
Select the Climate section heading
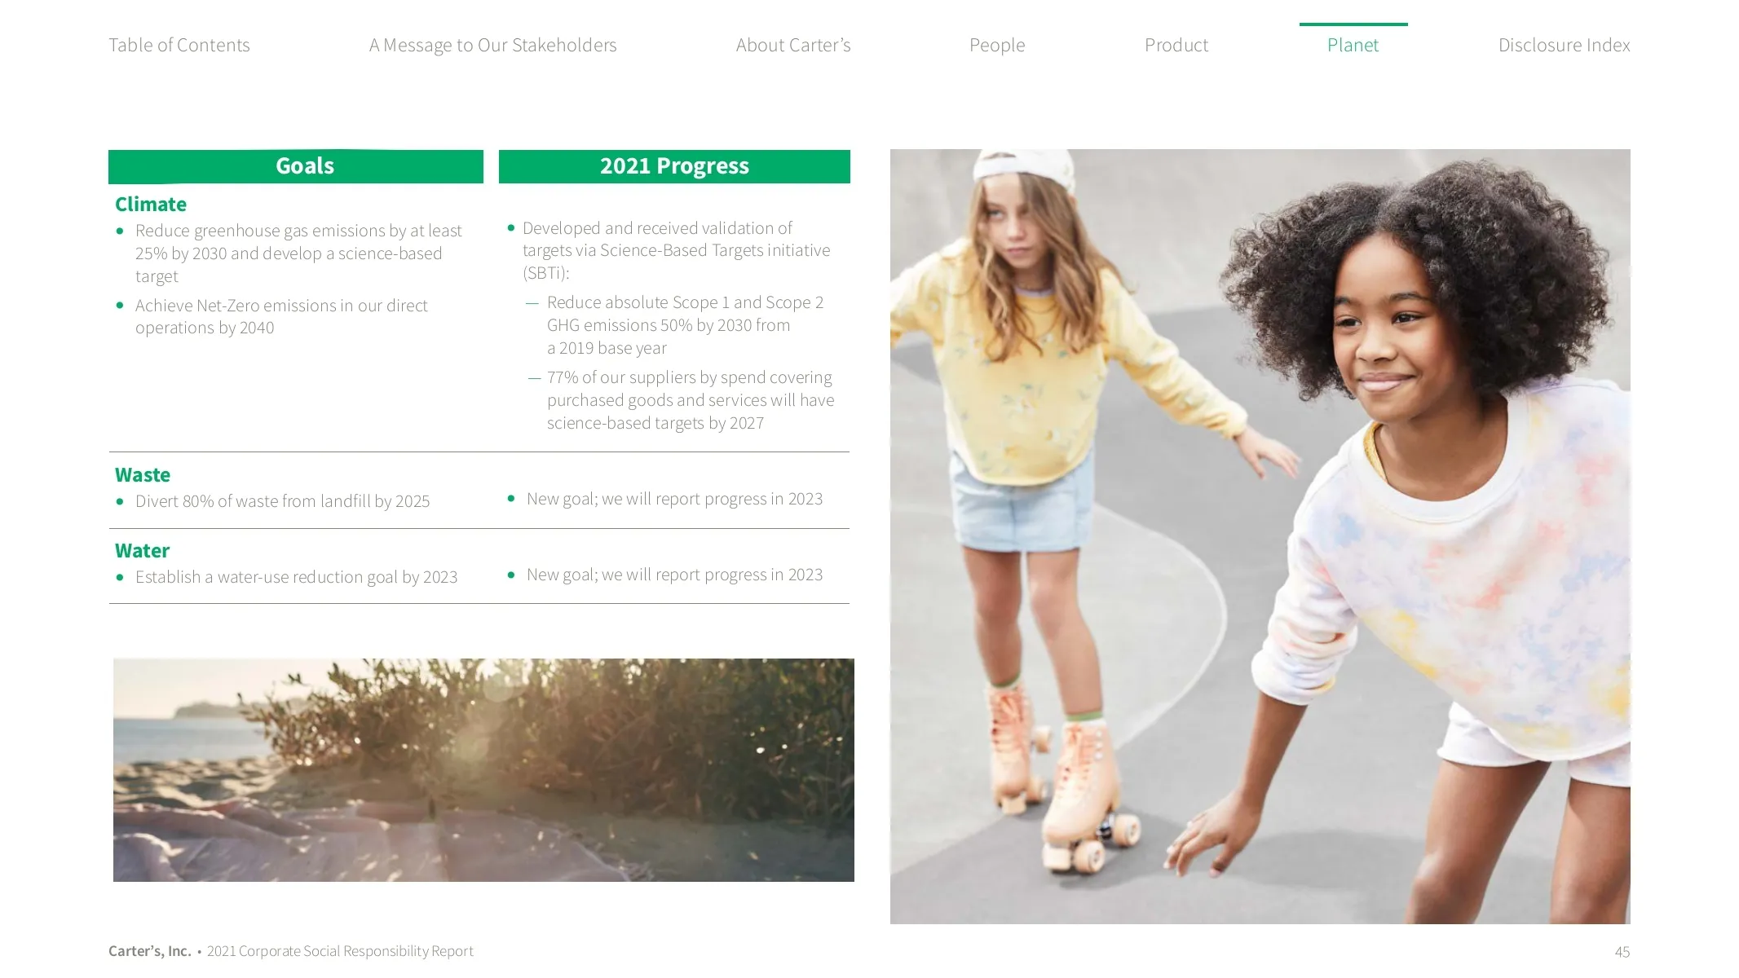(151, 205)
